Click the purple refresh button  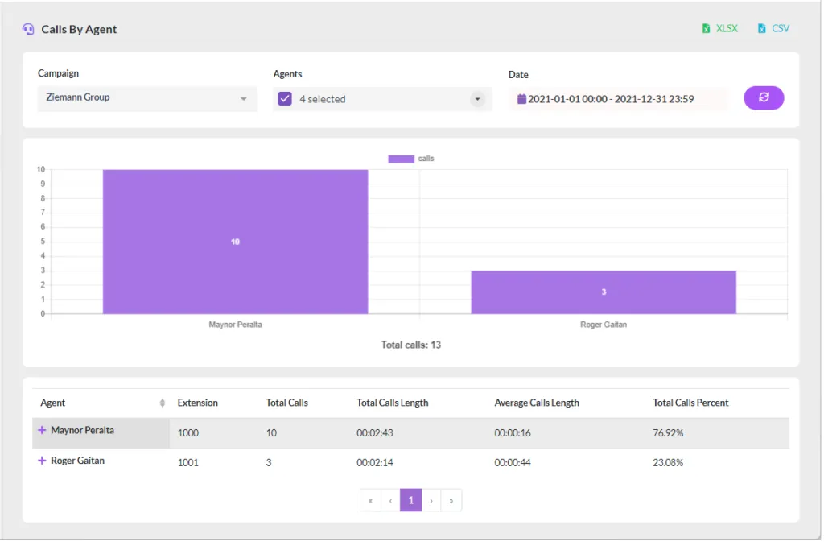point(764,97)
